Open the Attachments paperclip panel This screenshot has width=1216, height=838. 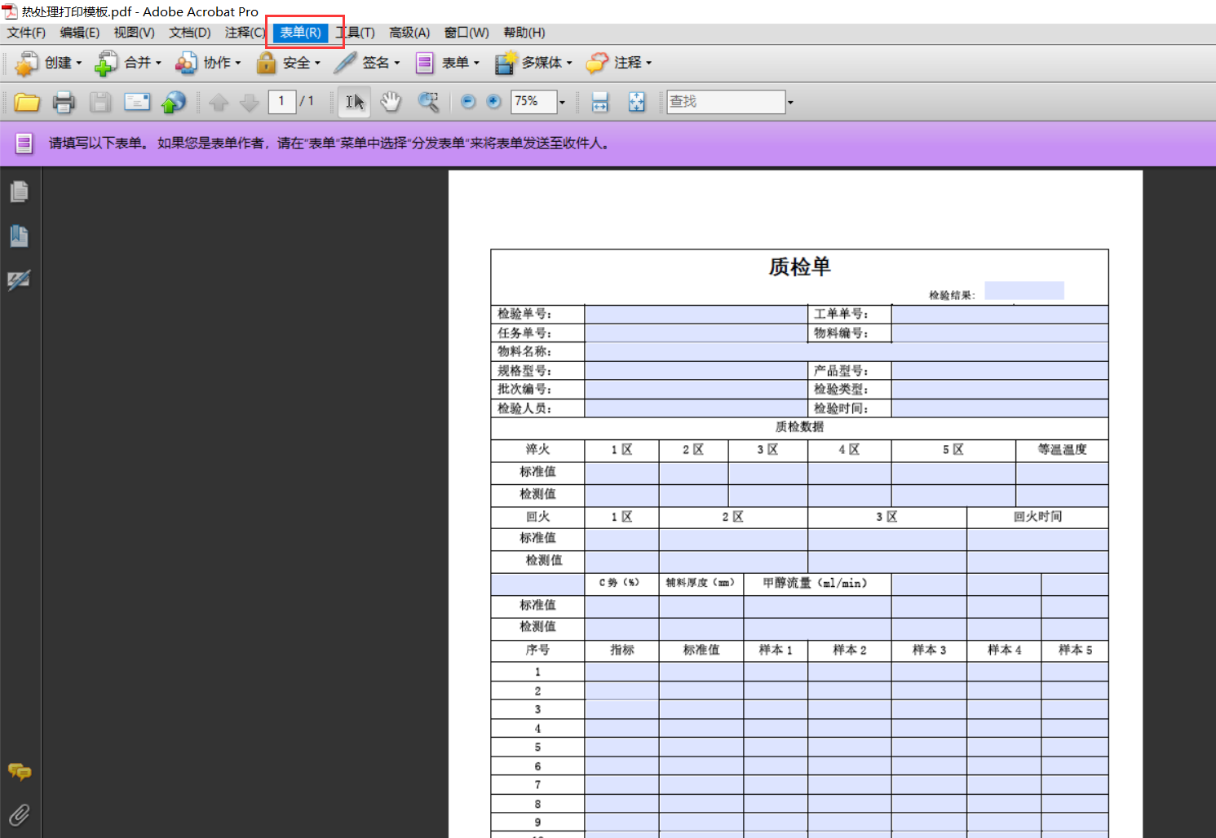[19, 814]
